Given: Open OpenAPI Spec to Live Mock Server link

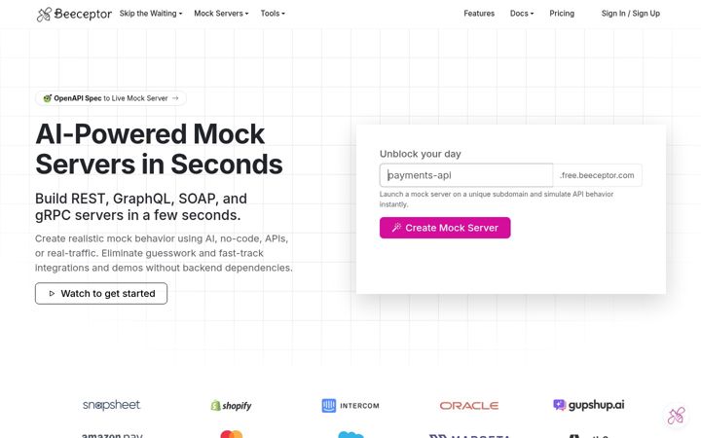Looking at the screenshot, I should [110, 98].
